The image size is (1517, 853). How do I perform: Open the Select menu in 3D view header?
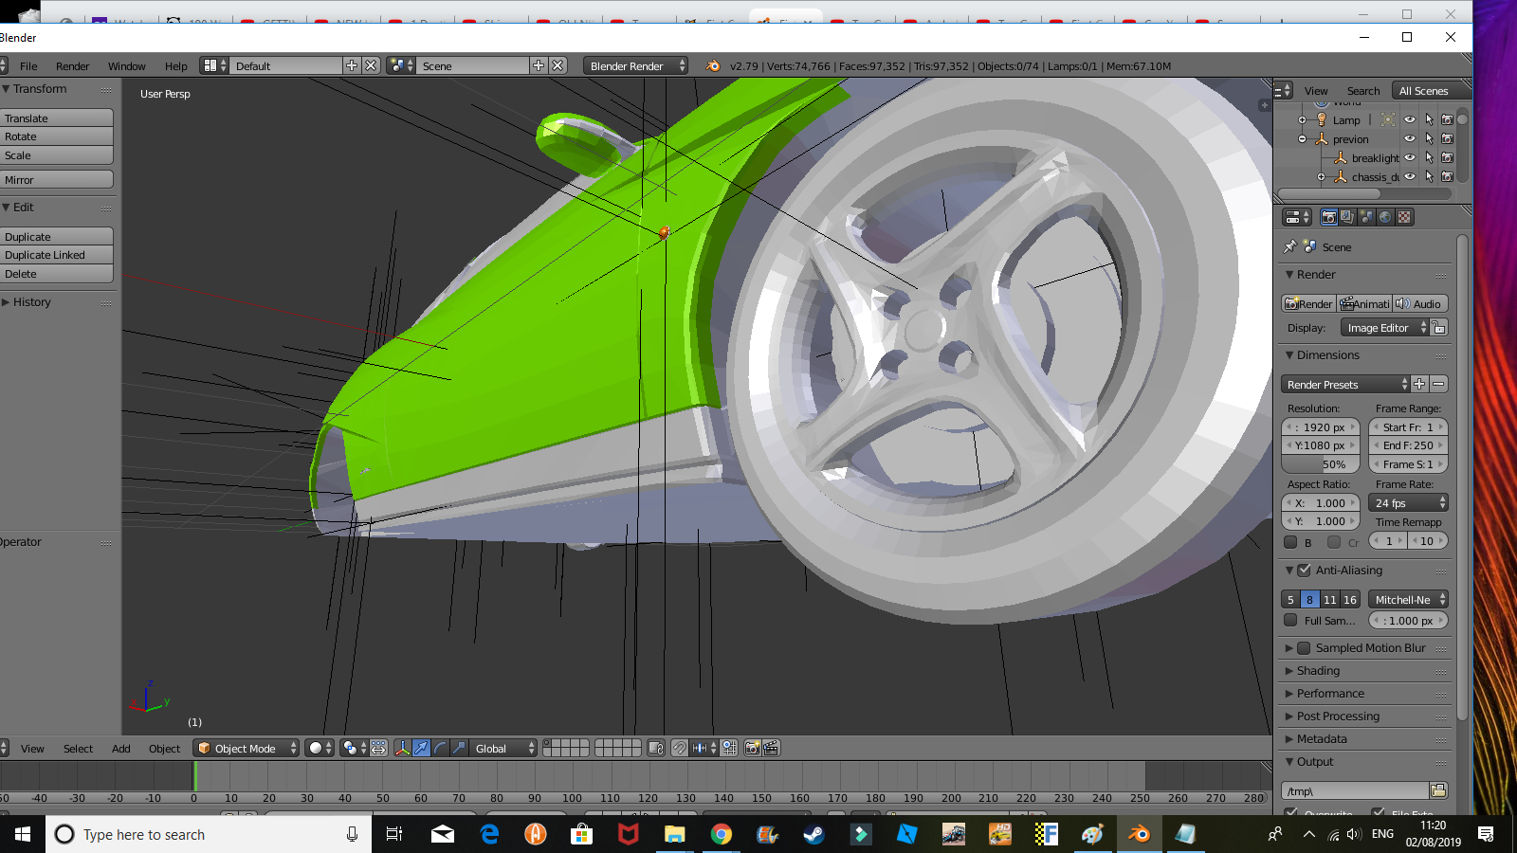[78, 748]
